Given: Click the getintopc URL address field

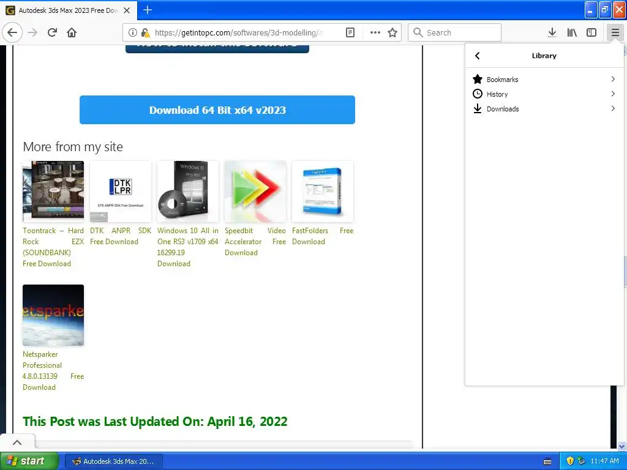Looking at the screenshot, I should point(239,32).
